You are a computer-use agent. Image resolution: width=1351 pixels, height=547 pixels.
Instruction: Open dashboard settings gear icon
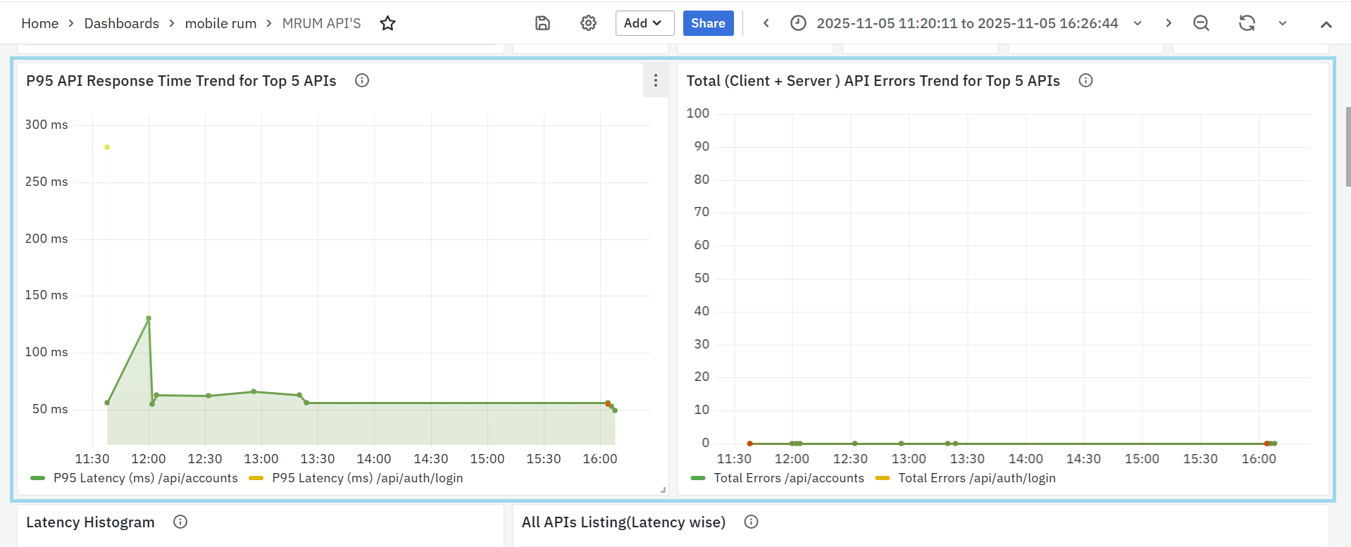pos(588,23)
